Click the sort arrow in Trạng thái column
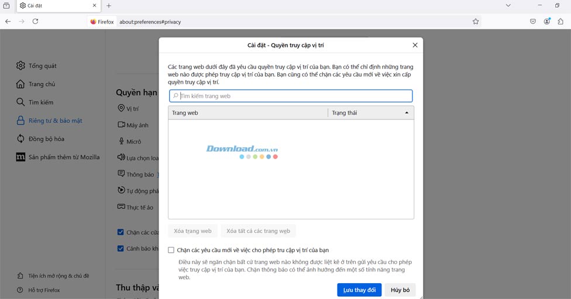The height and width of the screenshot is (299, 571). coord(407,113)
